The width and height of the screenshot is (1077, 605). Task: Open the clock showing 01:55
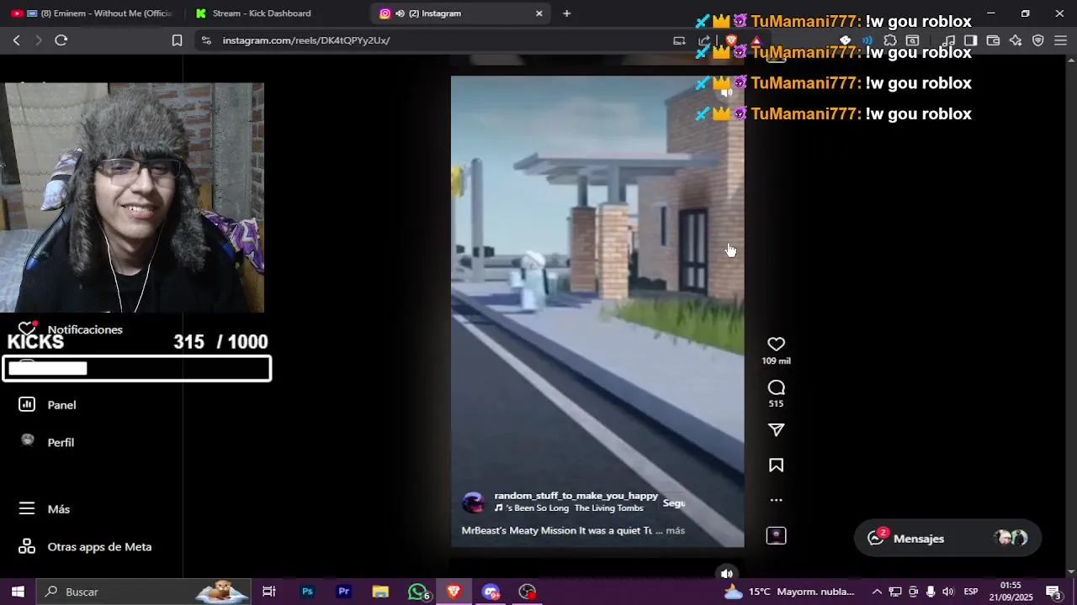click(1011, 592)
